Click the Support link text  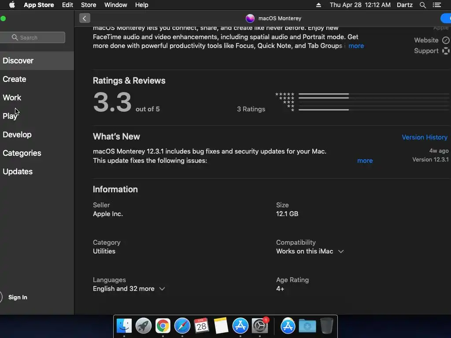[426, 51]
